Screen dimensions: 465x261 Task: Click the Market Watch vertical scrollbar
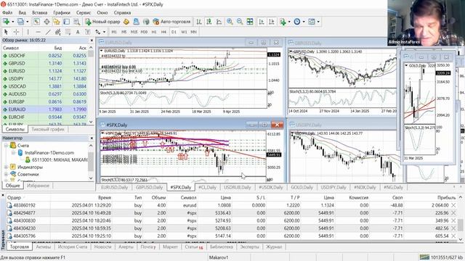click(91, 85)
